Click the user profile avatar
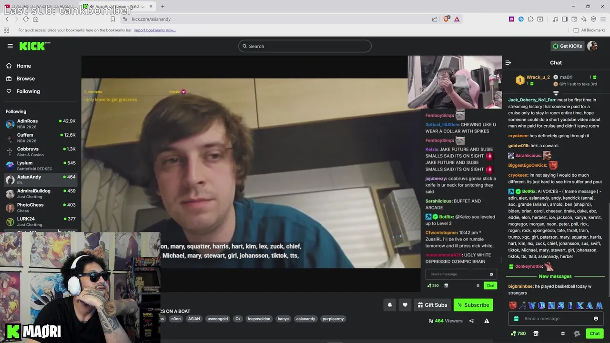610x343 pixels. [x=592, y=46]
